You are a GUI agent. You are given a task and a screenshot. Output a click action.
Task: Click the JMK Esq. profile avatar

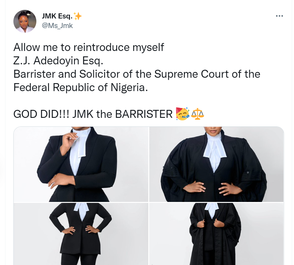(25, 21)
